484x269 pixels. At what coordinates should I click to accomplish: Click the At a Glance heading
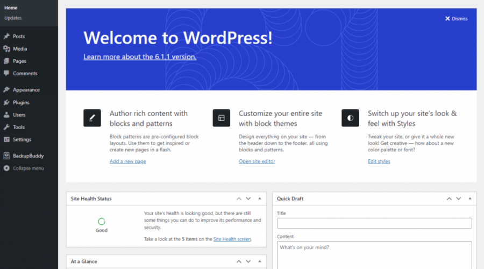tap(84, 261)
